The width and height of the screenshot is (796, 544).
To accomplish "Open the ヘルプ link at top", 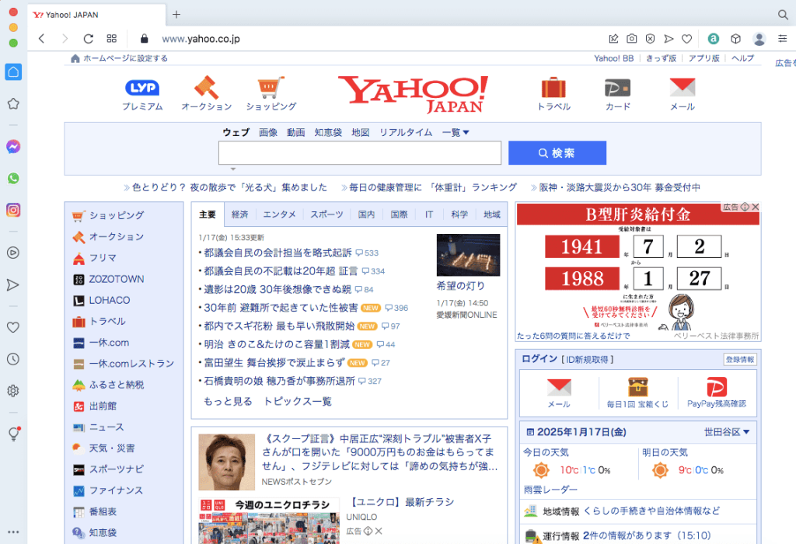I will tap(742, 58).
